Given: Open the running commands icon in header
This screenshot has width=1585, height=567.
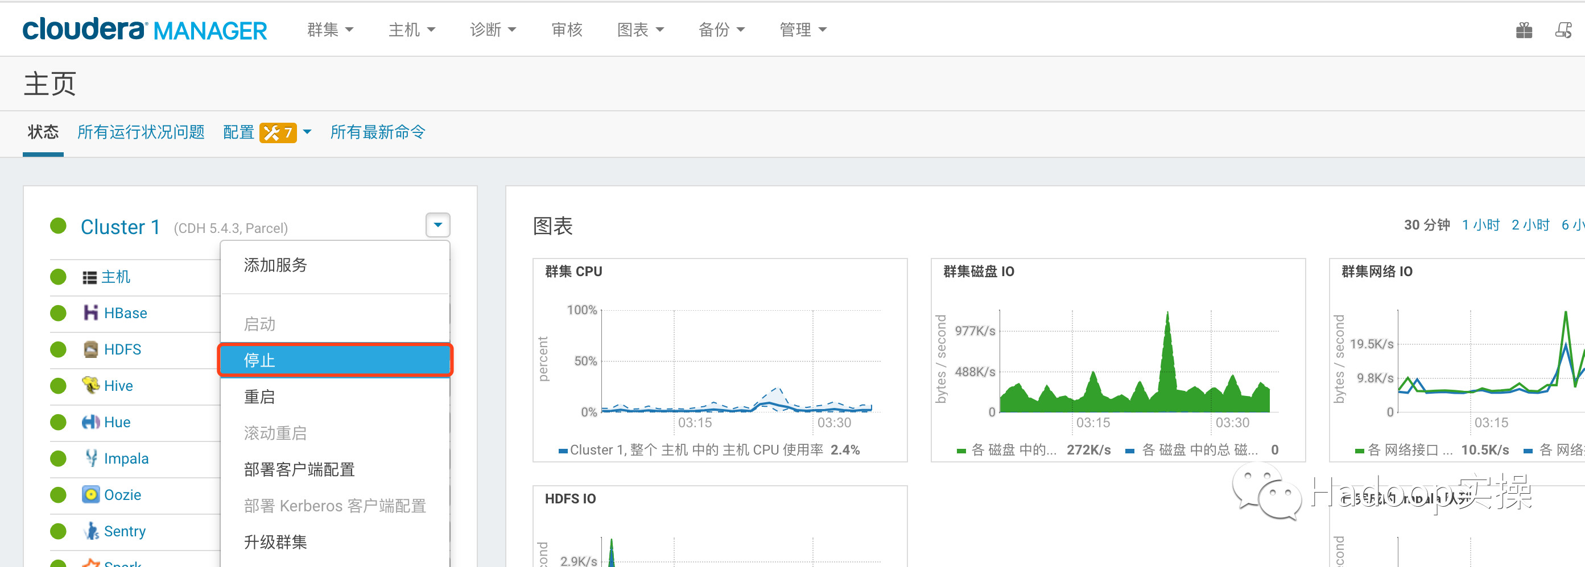Looking at the screenshot, I should [1563, 30].
